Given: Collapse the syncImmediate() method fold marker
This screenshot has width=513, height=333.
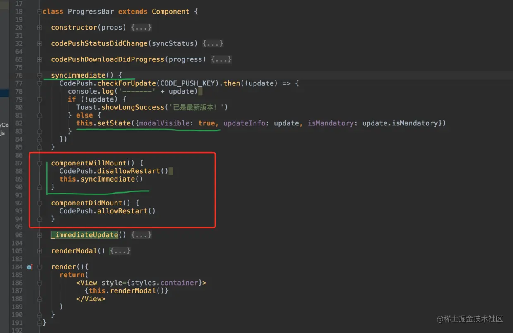Looking at the screenshot, I should tap(39, 76).
